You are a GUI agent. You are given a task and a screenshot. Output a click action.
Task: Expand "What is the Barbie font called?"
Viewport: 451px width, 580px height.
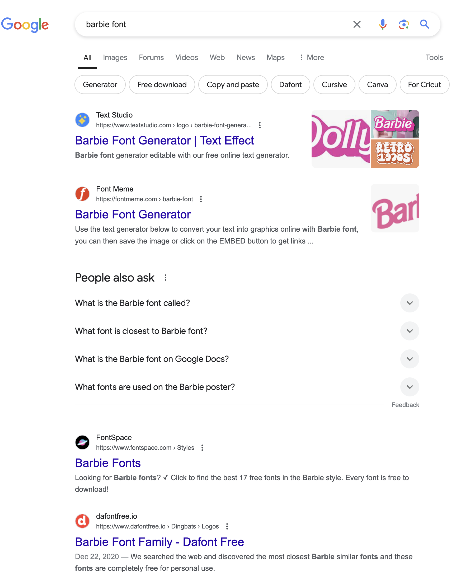click(x=247, y=303)
